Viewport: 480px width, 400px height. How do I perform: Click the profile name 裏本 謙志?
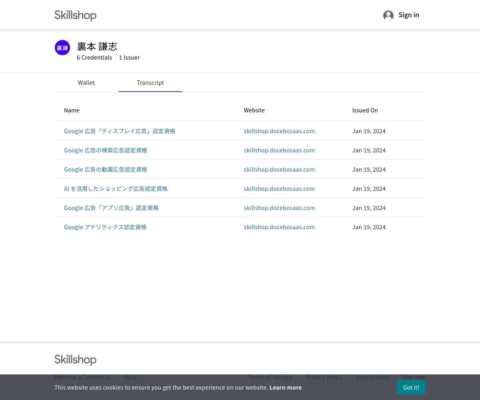pos(97,47)
